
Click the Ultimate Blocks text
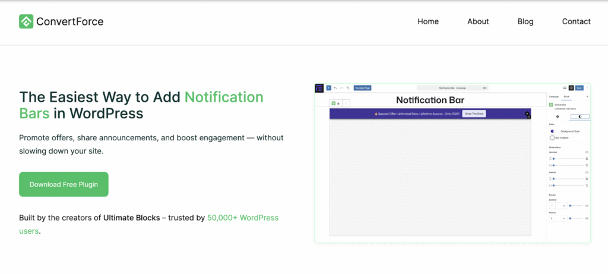[131, 218]
